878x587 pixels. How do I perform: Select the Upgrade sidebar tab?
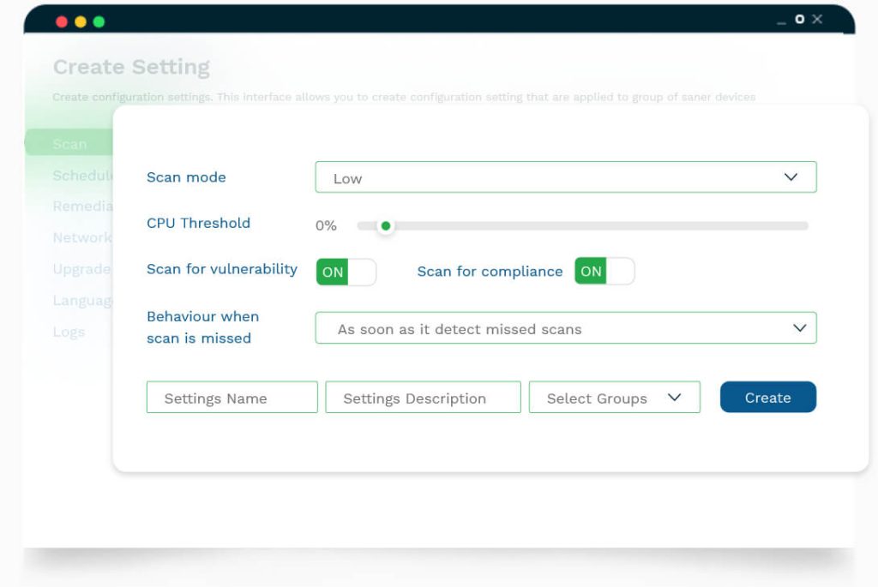(82, 269)
